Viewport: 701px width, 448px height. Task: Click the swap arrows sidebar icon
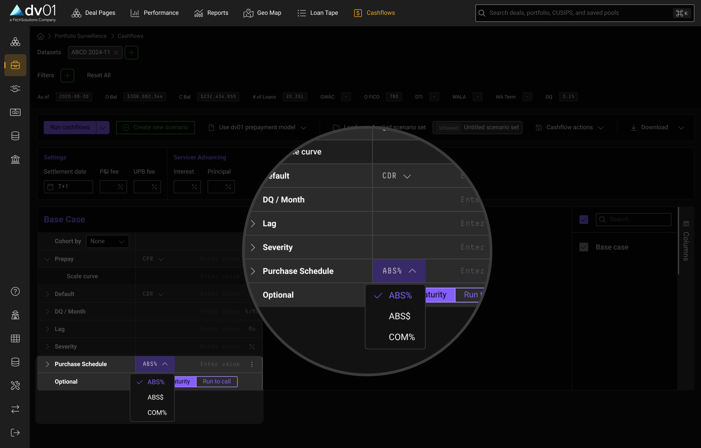[15, 409]
